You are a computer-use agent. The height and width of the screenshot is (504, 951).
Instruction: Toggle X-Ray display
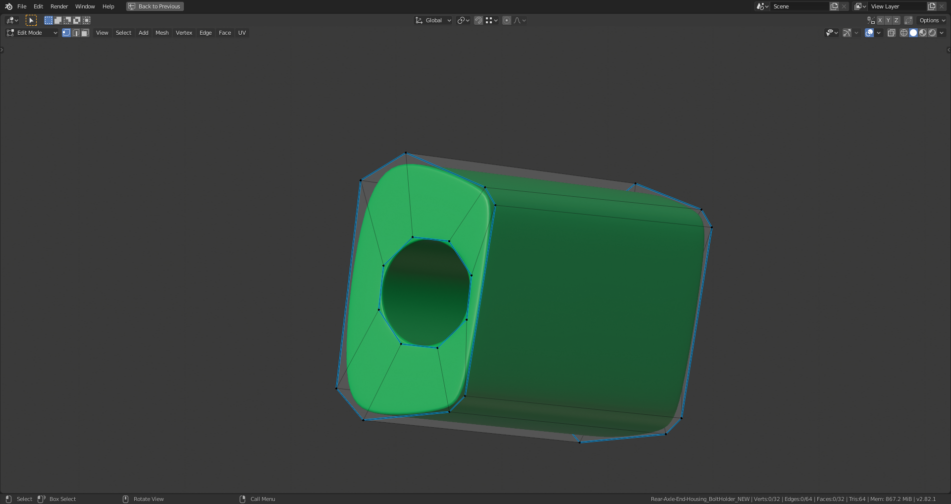point(892,33)
